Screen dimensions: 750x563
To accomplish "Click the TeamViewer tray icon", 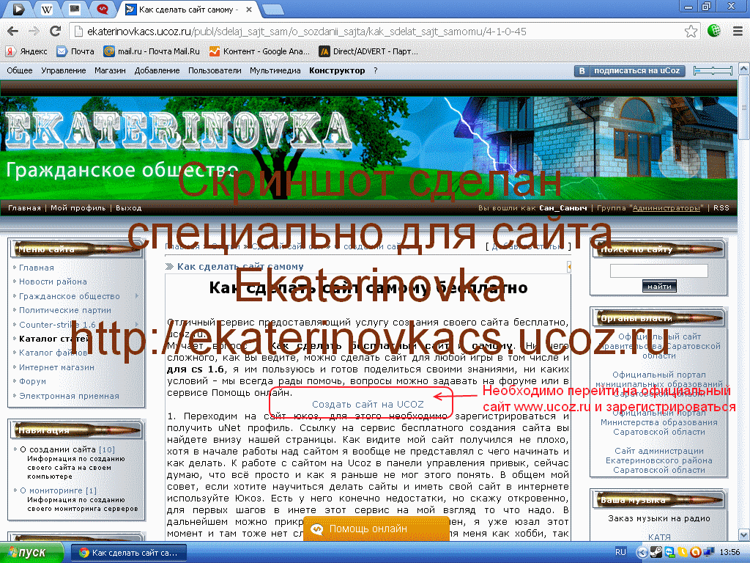I will (669, 553).
